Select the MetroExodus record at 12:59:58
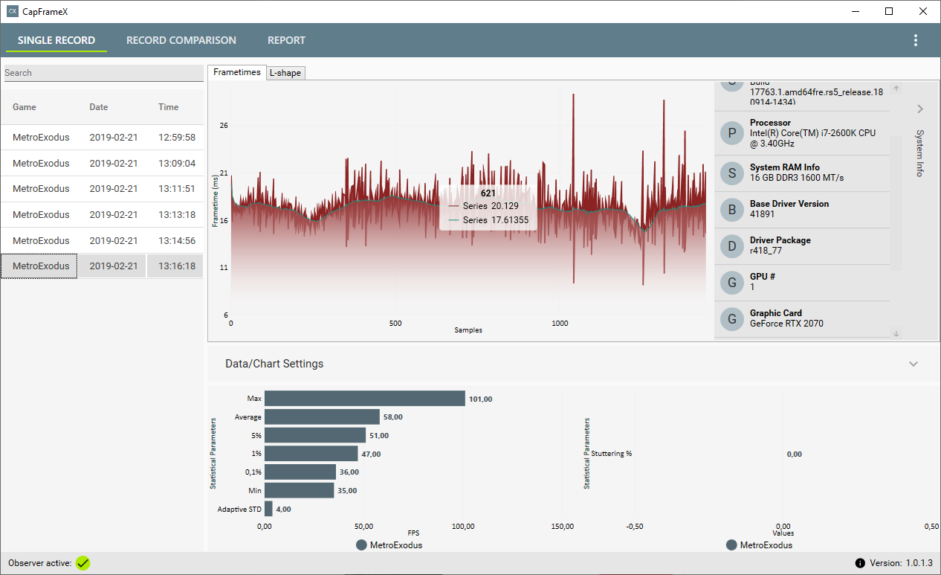Image resolution: width=941 pixels, height=575 pixels. [103, 138]
